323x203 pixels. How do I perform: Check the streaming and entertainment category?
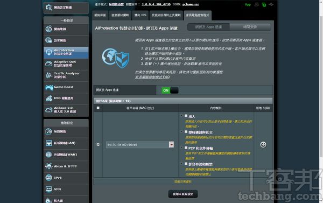pyautogui.click(x=186, y=164)
